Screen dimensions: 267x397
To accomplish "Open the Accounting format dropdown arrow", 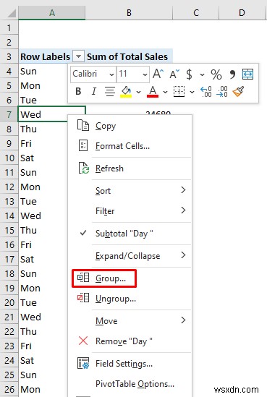I will (x=202, y=74).
